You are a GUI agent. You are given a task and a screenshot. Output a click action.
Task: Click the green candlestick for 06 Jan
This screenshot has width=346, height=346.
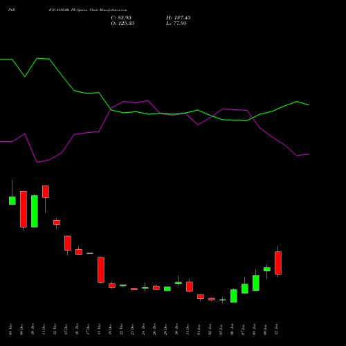coord(234,296)
